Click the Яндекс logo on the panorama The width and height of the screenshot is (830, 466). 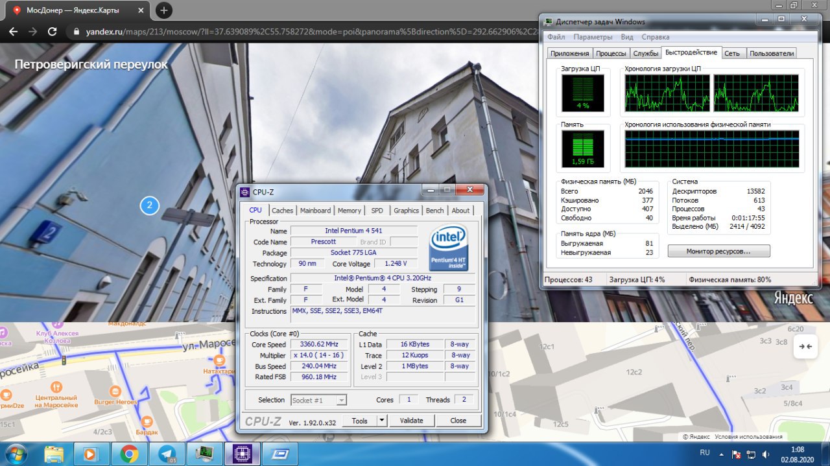click(x=792, y=298)
